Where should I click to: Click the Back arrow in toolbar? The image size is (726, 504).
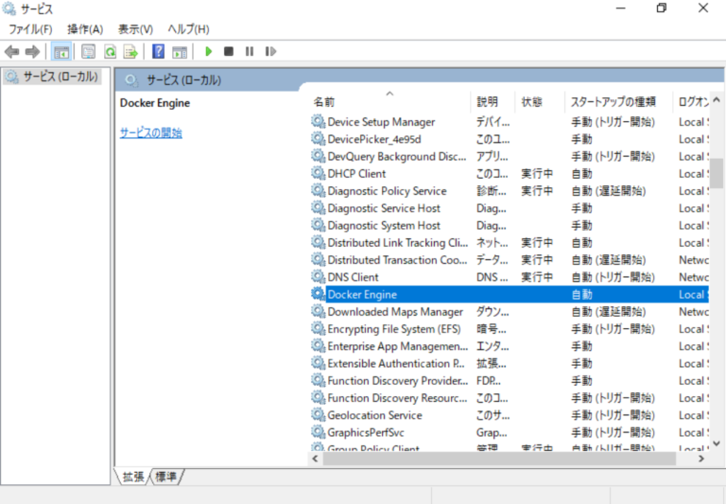pyautogui.click(x=12, y=51)
